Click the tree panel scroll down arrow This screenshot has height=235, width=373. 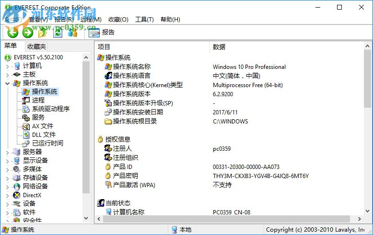86,218
